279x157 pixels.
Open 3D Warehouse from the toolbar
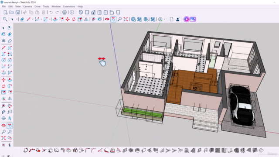[133, 19]
